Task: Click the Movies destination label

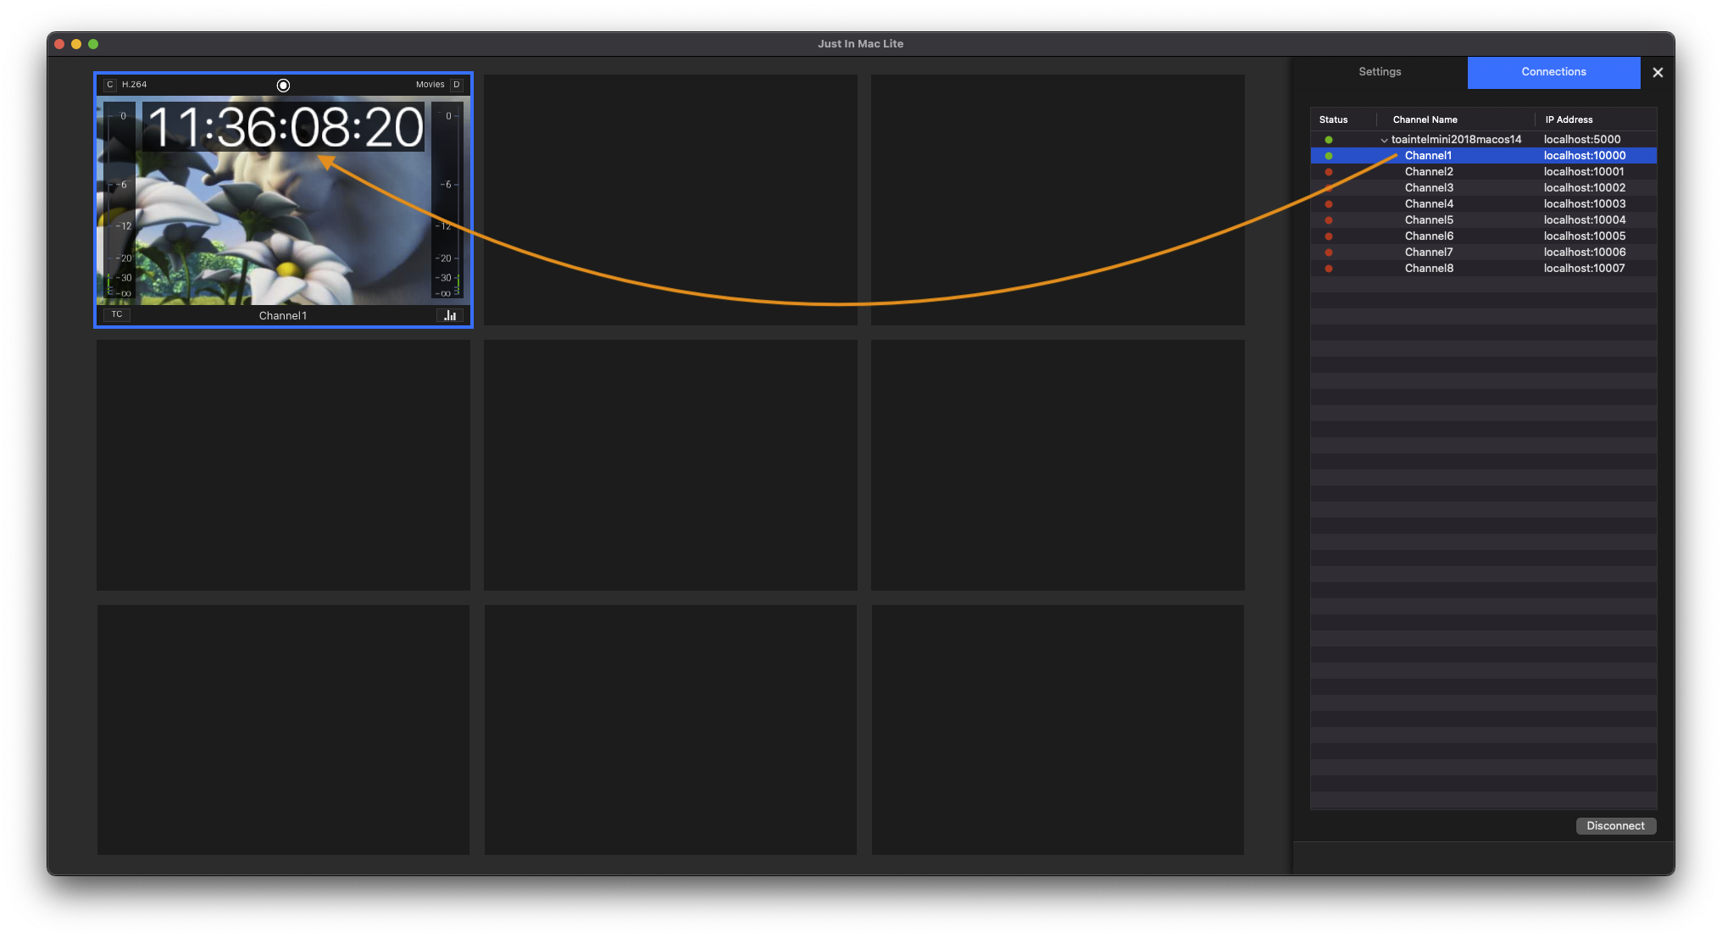Action: pos(430,85)
